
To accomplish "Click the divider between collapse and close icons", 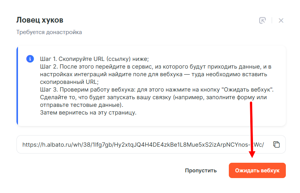I will (x=272, y=20).
